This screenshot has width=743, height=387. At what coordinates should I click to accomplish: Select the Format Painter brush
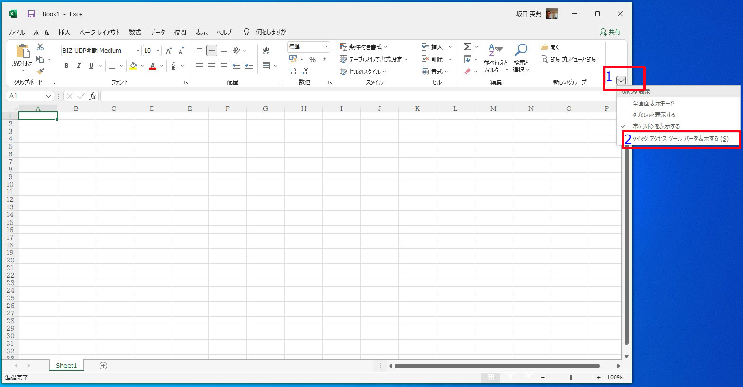click(x=40, y=72)
